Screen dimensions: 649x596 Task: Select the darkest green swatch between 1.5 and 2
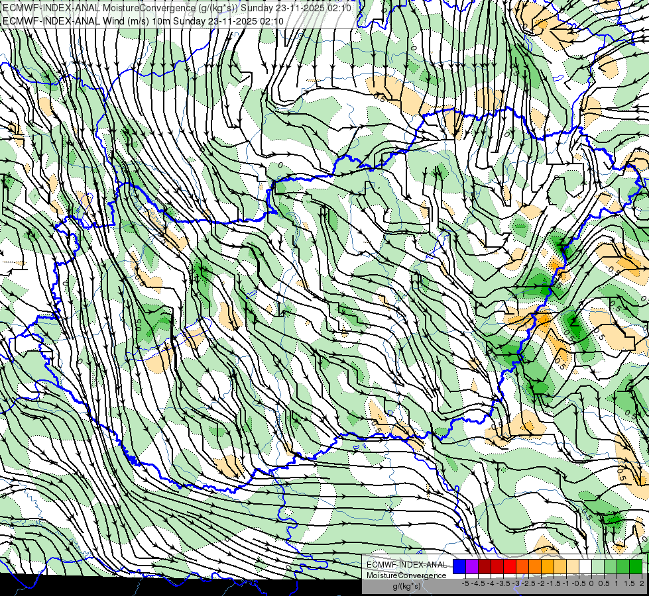pos(636,567)
